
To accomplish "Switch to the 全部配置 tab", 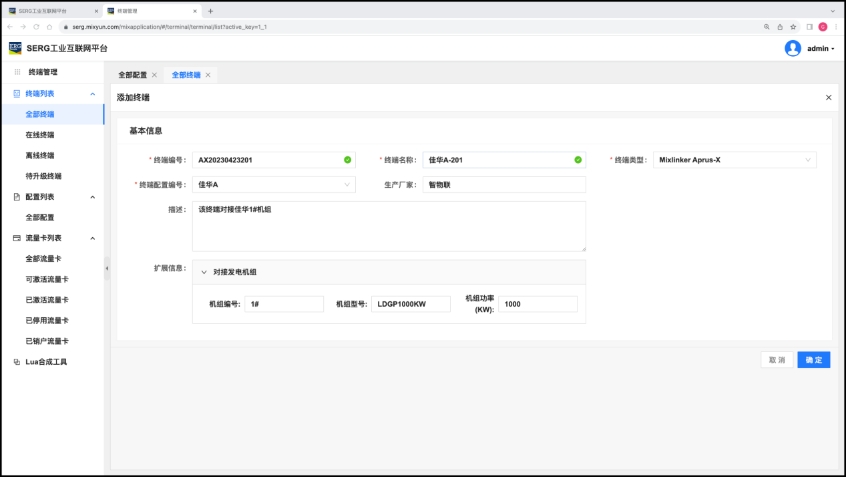I will (132, 75).
